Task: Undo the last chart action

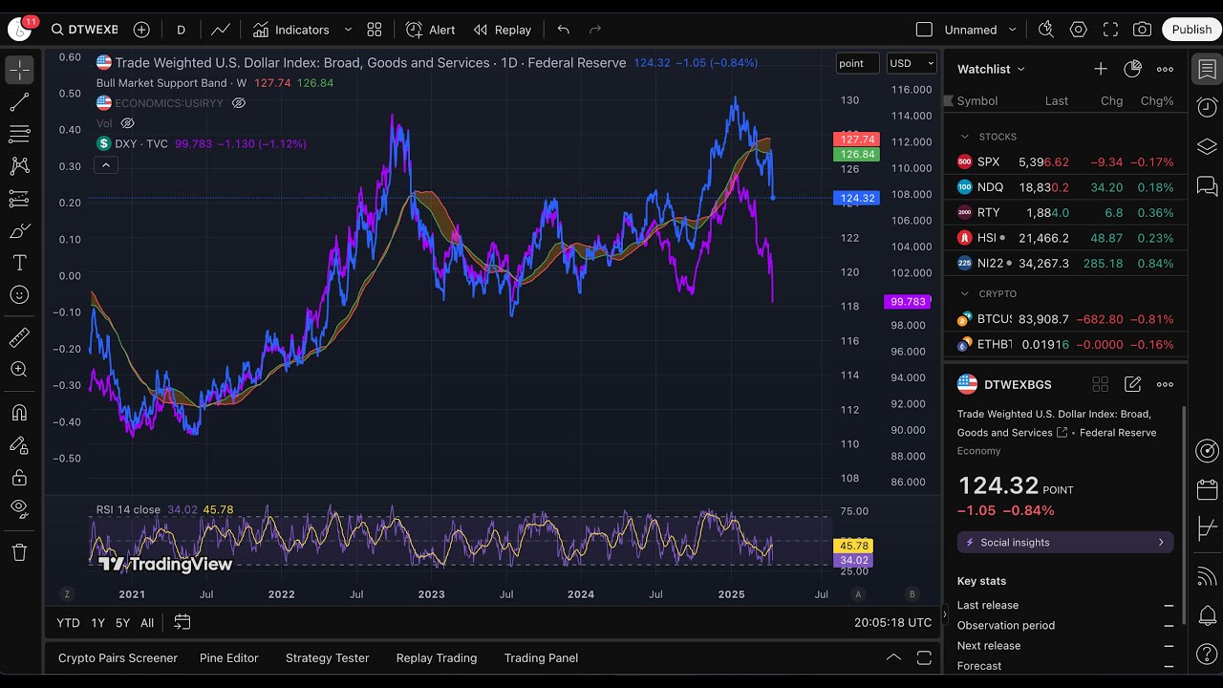Action: pos(564,30)
